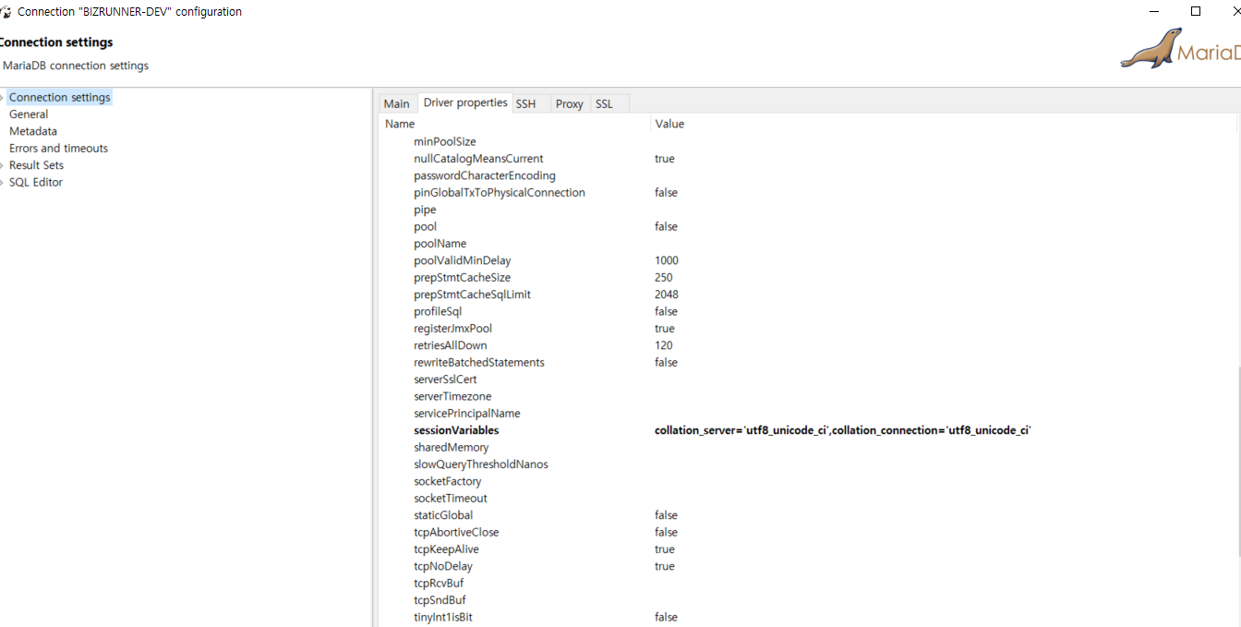This screenshot has width=1241, height=627.
Task: Select the slowQueryThresholdNanos property
Action: click(x=481, y=464)
